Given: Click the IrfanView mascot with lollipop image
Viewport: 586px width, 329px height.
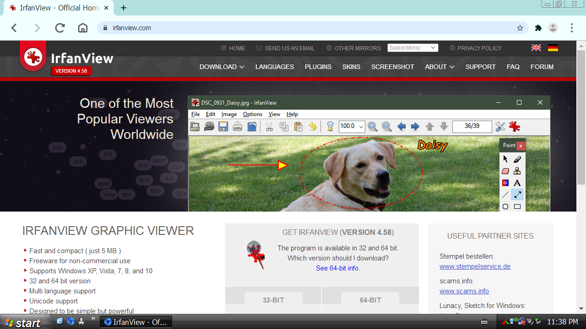Looking at the screenshot, I should pyautogui.click(x=255, y=255).
